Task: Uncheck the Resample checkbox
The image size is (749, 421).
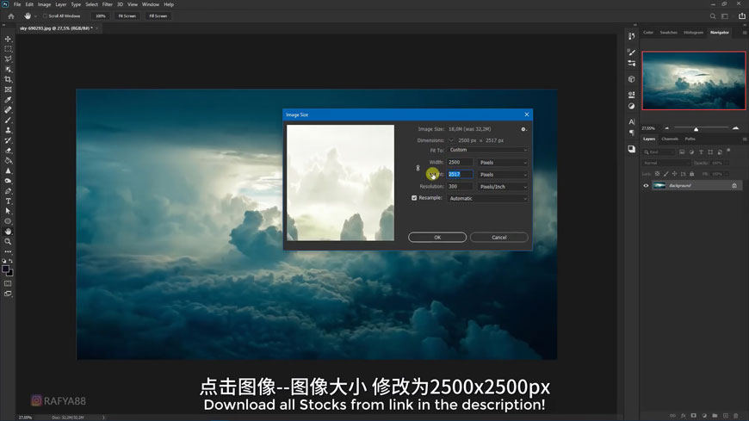Action: (x=414, y=198)
